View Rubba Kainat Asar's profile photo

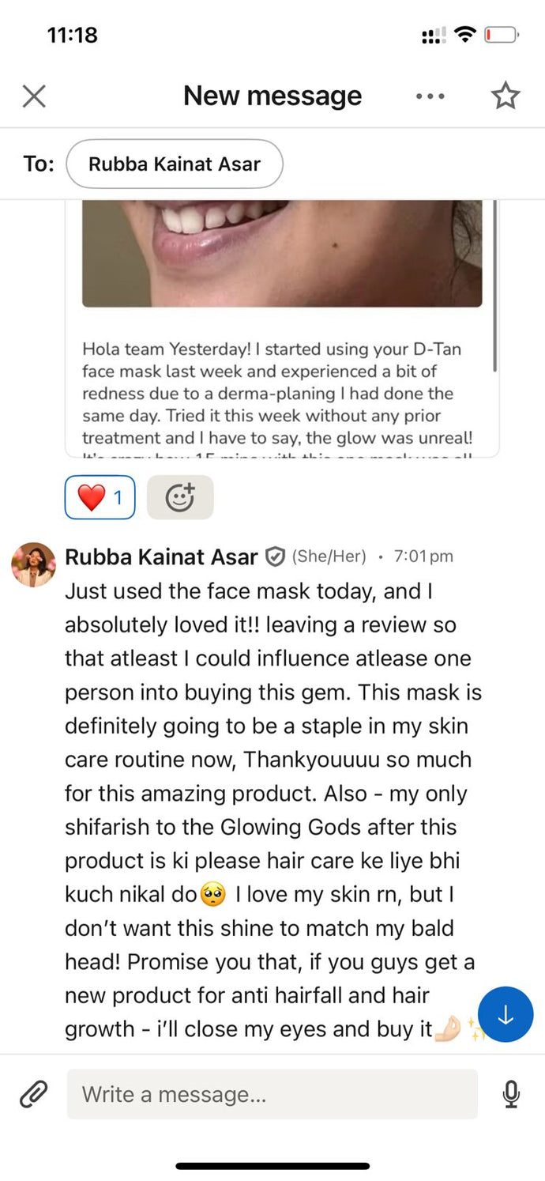[33, 564]
